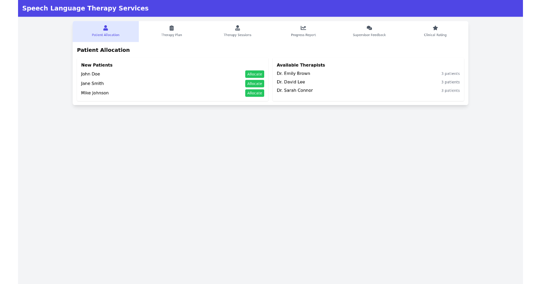Allocate patient Mike Johnson
The image size is (541, 284).
[254, 93]
